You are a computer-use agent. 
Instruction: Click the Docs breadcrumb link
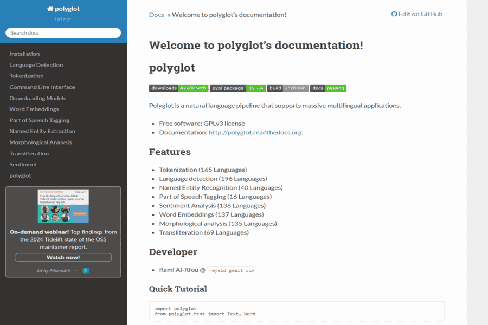click(156, 15)
